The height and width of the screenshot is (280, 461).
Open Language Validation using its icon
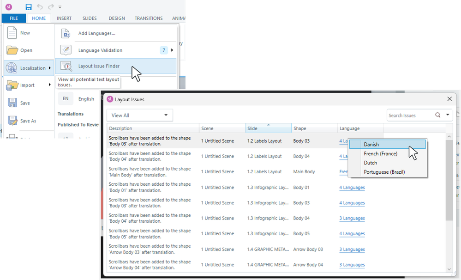[x=66, y=49]
